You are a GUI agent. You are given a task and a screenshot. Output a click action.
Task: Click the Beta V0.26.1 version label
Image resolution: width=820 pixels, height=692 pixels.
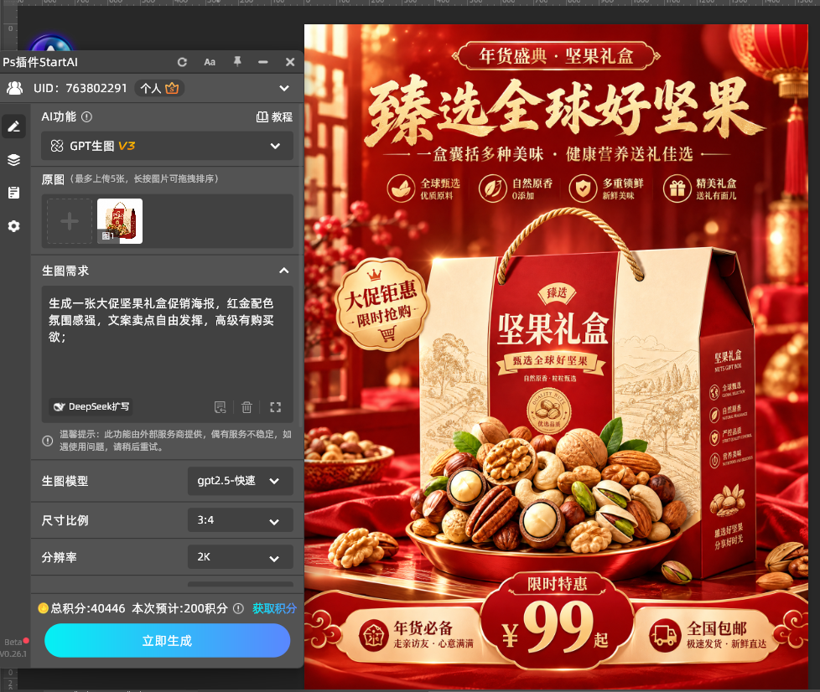pyautogui.click(x=13, y=648)
